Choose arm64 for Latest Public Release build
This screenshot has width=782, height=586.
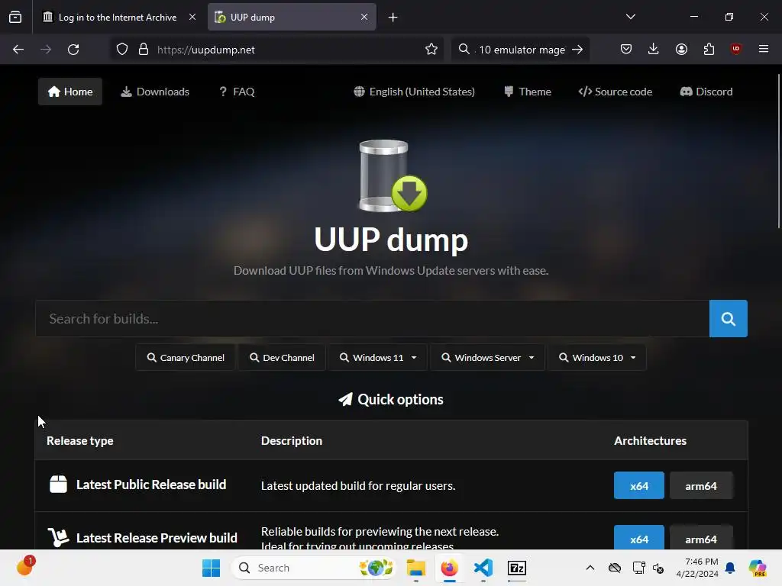tap(701, 485)
